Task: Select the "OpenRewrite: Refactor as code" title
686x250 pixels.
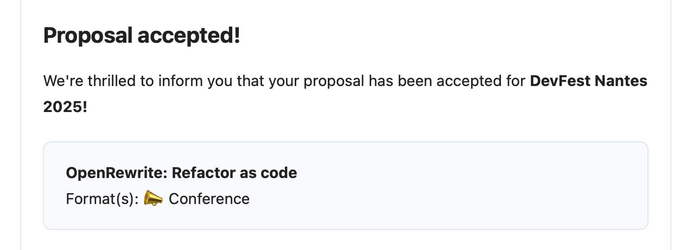Action: (181, 173)
